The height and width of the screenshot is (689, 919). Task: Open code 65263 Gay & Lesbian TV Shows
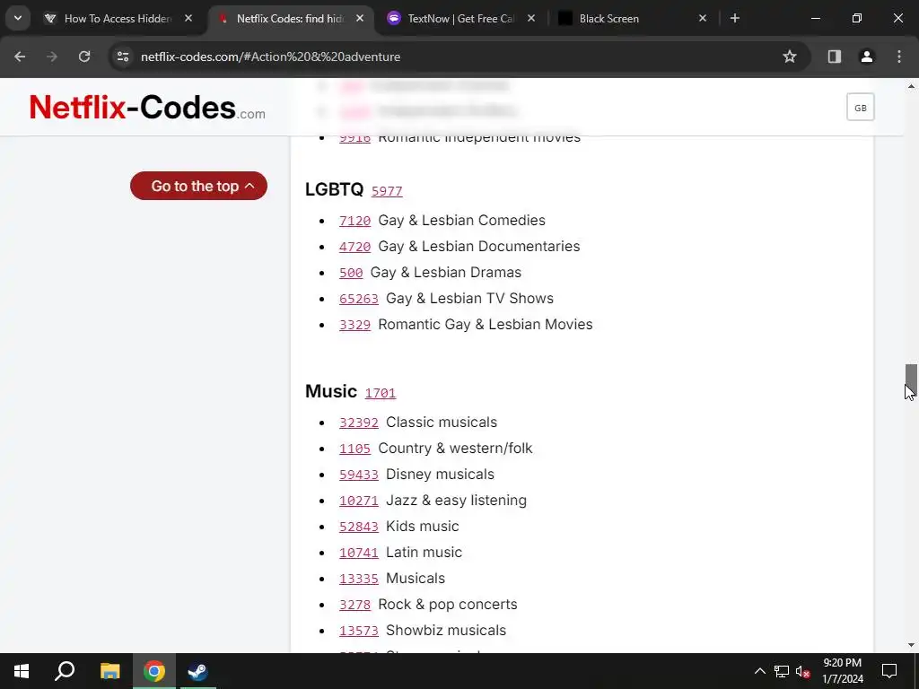(x=359, y=299)
